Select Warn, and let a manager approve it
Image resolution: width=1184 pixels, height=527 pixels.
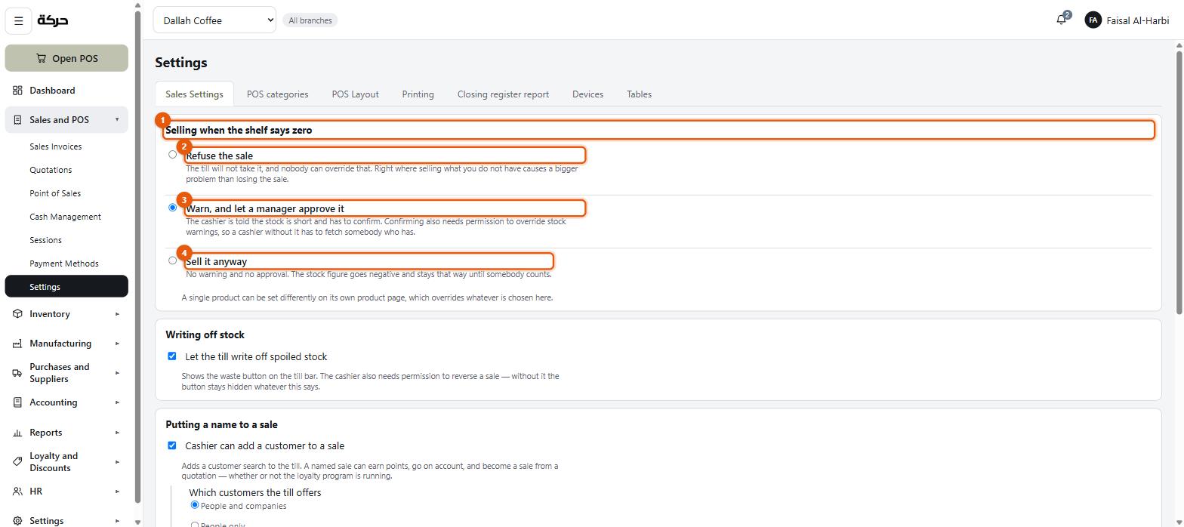click(173, 208)
